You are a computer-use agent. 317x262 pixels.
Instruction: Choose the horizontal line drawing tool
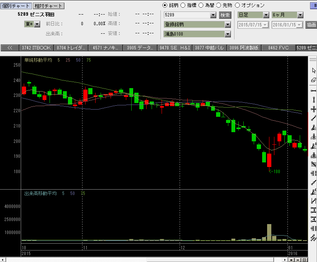click(314, 91)
